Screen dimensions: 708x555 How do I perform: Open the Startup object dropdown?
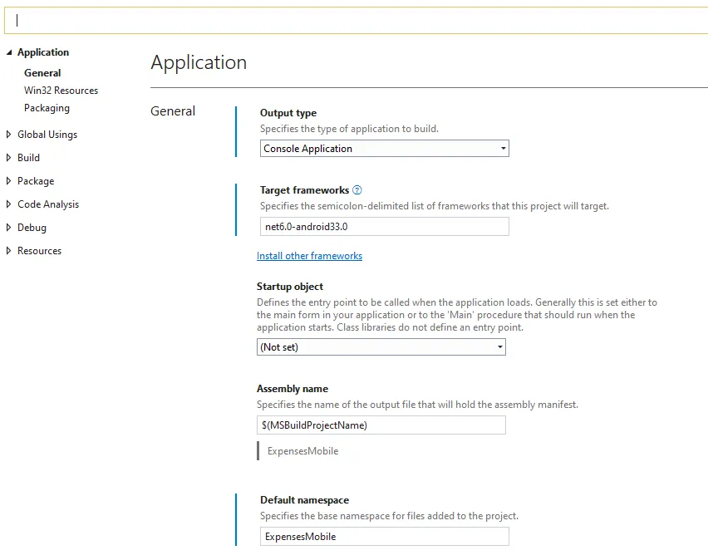tap(381, 347)
